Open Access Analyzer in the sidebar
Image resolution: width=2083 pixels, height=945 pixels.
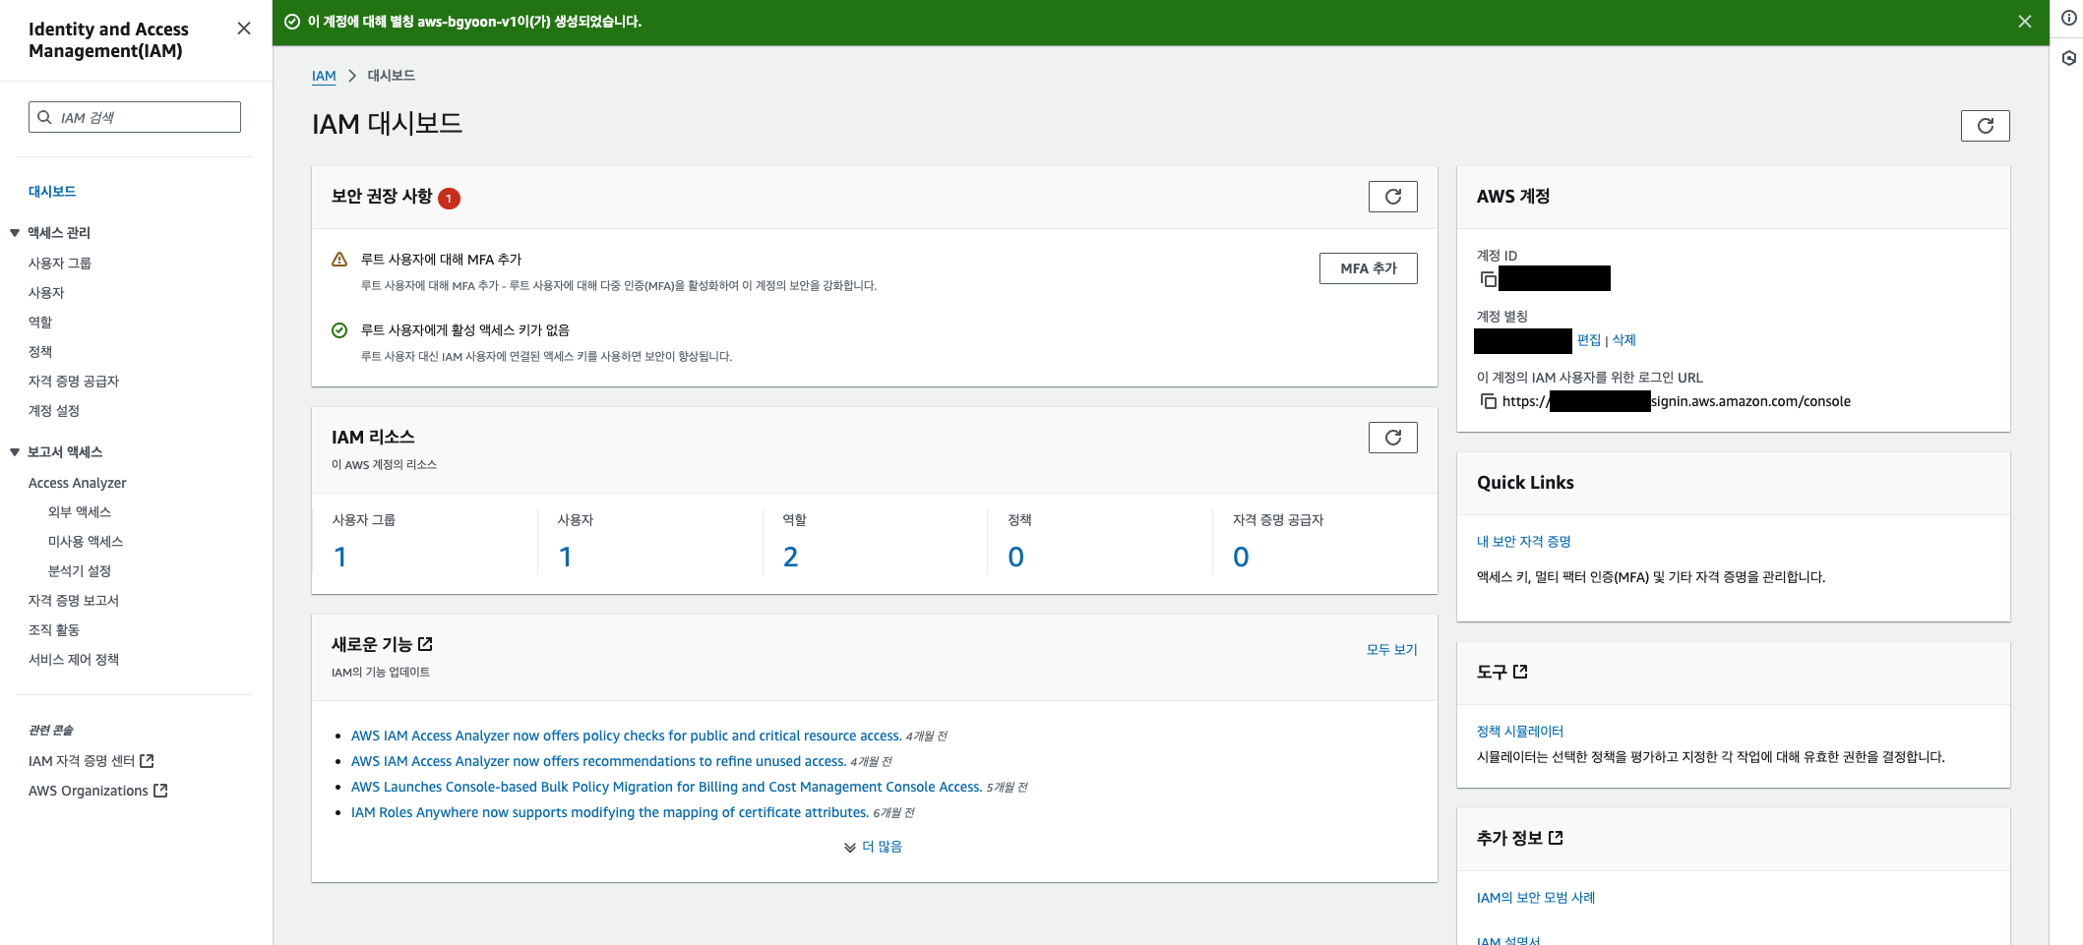click(78, 483)
